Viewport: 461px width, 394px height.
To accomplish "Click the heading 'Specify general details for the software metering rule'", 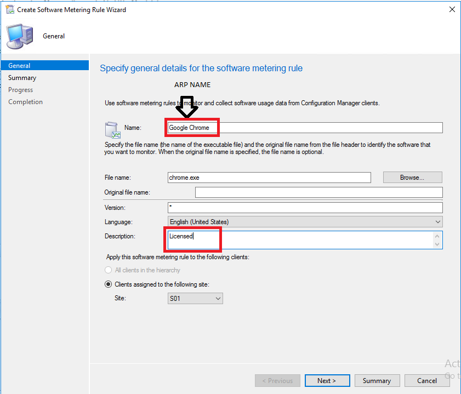I will click(201, 68).
